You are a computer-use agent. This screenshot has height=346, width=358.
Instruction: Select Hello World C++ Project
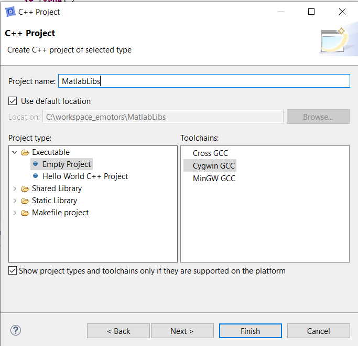point(85,176)
